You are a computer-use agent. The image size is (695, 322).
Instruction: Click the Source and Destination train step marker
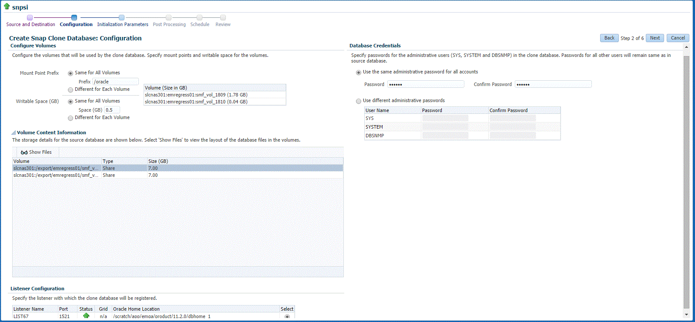(30, 18)
